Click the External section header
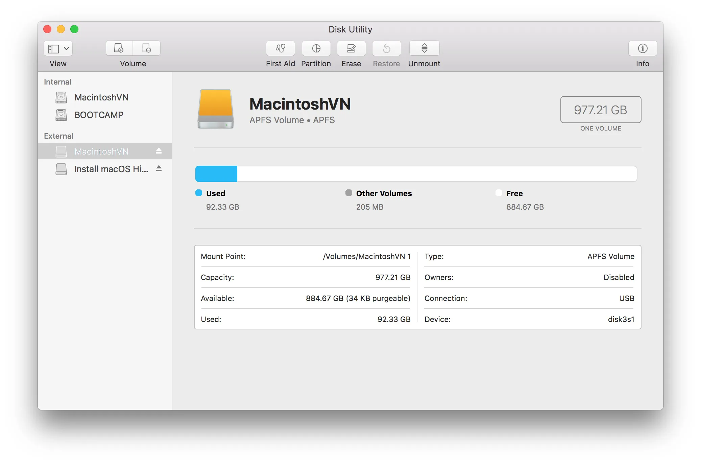The height and width of the screenshot is (464, 701). pos(58,136)
